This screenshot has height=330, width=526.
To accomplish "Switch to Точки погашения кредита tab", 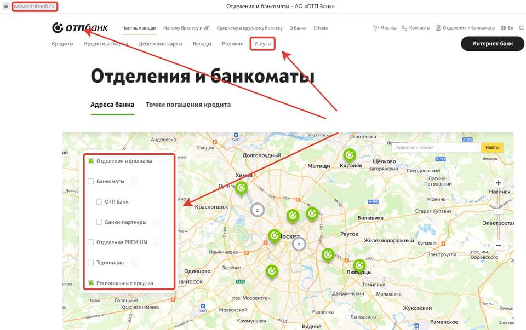I will point(188,105).
